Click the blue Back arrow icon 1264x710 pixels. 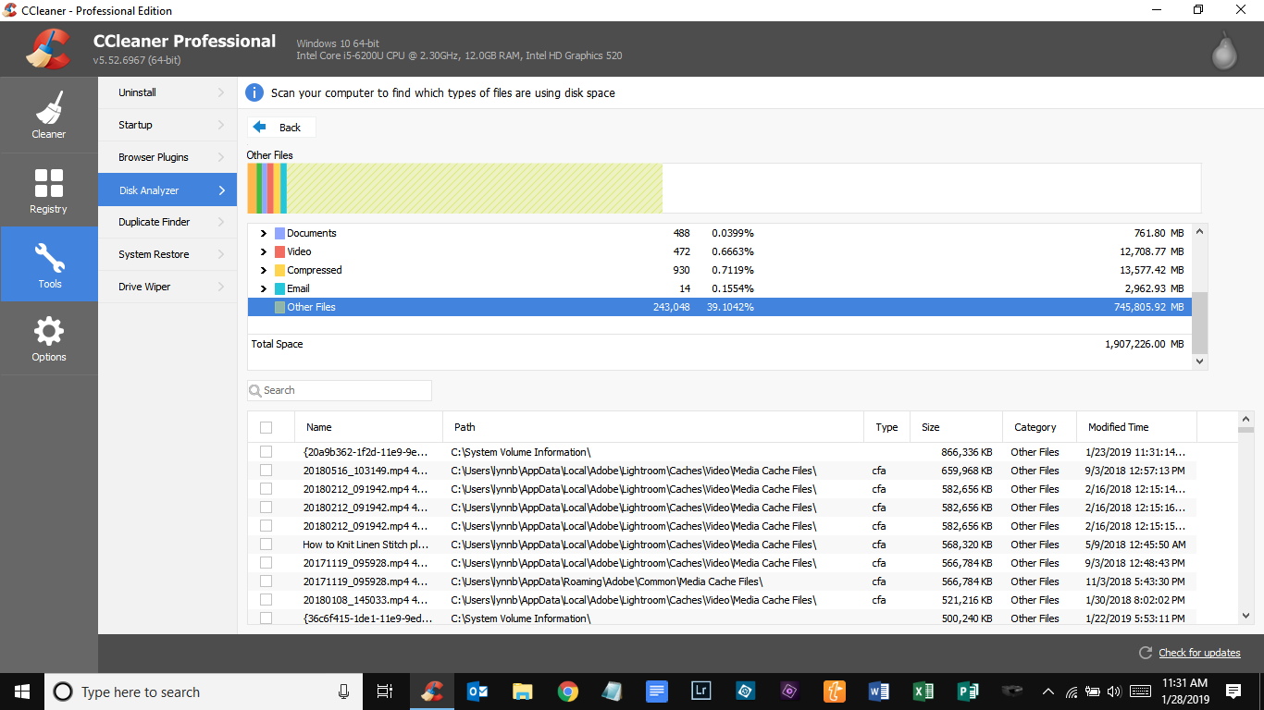click(260, 127)
